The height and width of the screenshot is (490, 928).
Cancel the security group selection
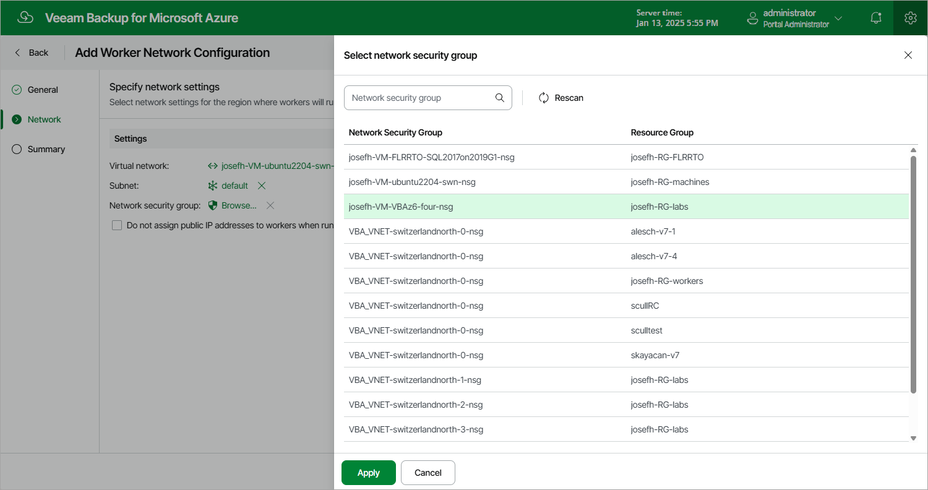click(x=428, y=473)
